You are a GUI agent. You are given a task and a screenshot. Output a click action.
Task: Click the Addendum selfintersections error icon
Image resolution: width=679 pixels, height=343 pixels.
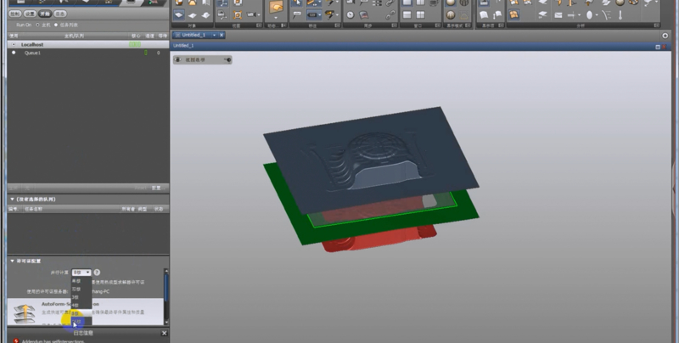tap(16, 340)
